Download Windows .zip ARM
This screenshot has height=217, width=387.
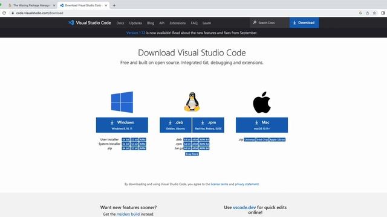pos(143,148)
